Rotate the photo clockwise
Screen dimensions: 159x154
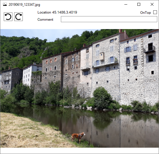(18, 17)
